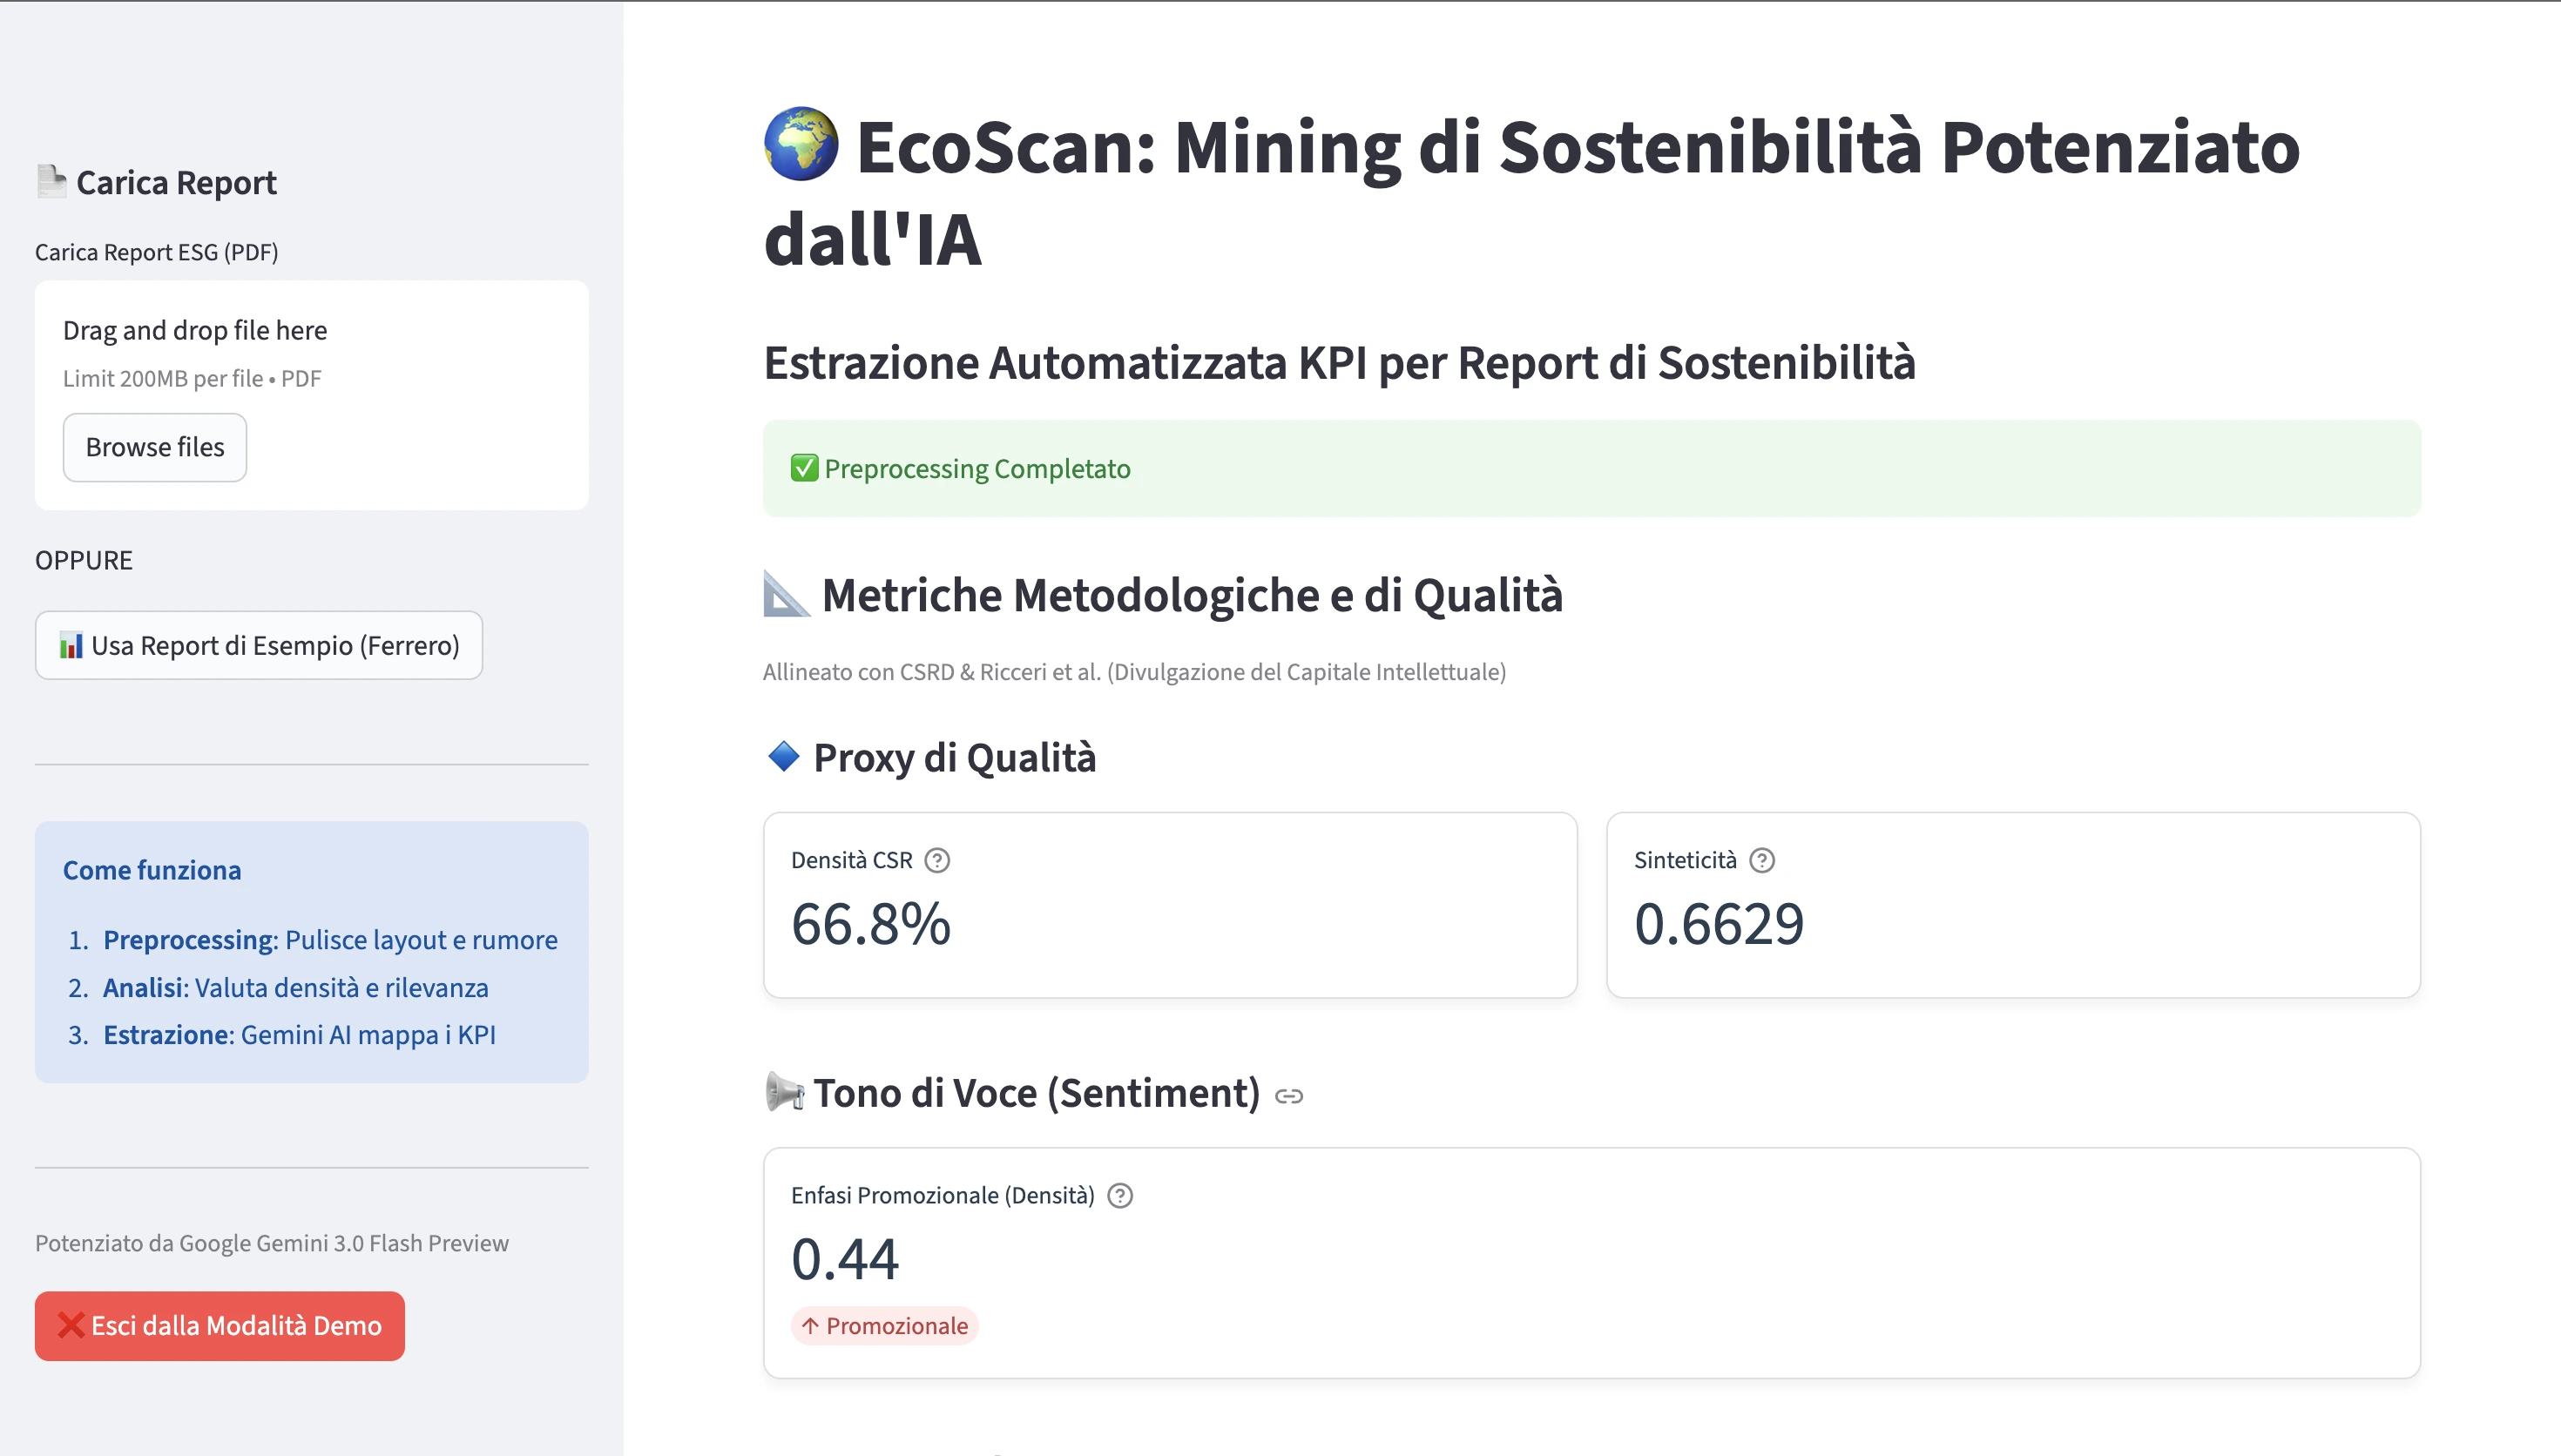Click the anchor link beside Tono di Voce
2561x1456 pixels.
tap(1288, 1095)
